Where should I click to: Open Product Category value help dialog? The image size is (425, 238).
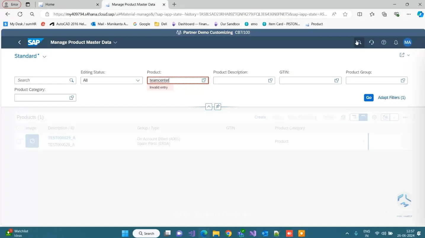71,98
